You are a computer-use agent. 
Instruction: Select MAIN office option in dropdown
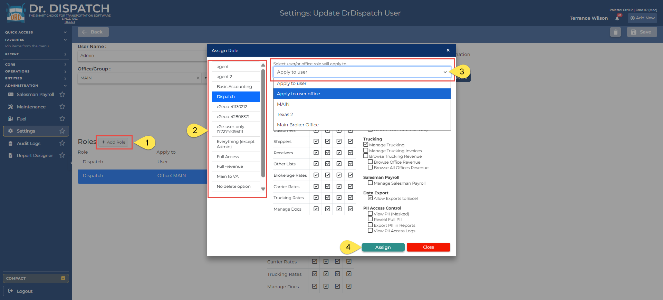[362, 104]
